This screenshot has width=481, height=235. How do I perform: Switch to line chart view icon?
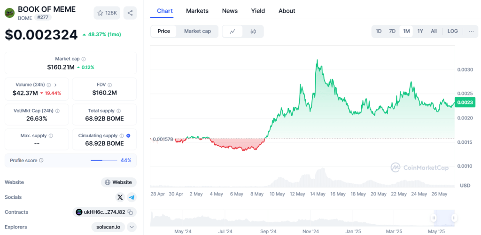tap(232, 31)
